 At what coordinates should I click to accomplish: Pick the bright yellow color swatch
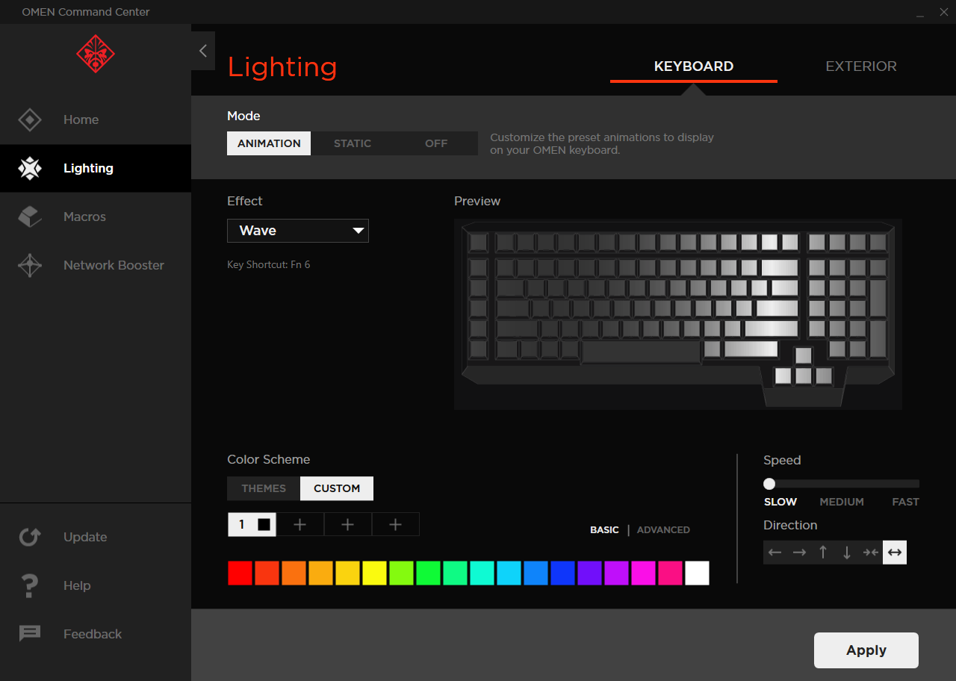tap(374, 573)
